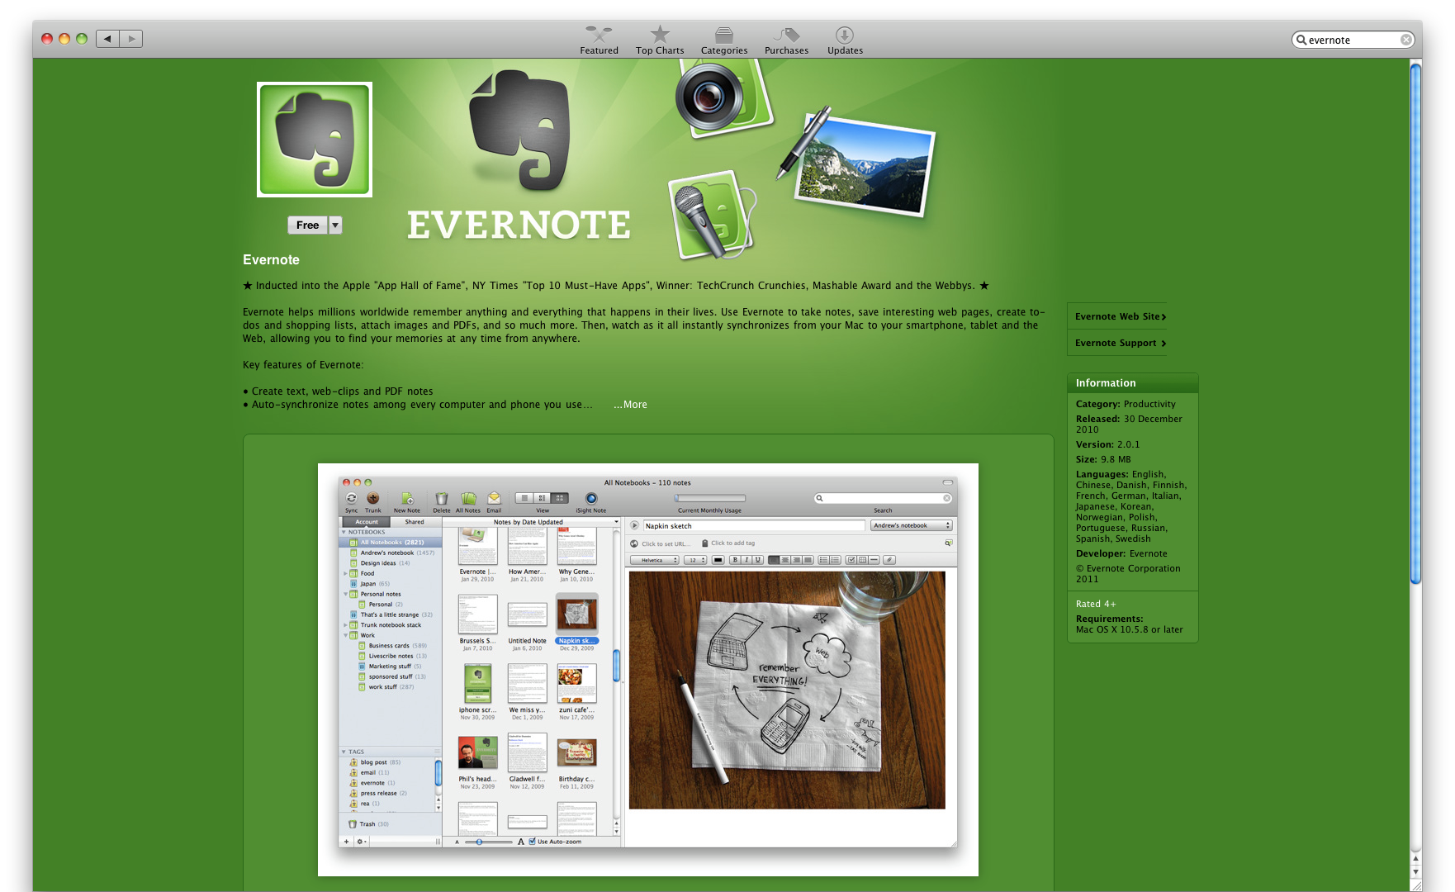Go back with the left arrow button

[107, 39]
